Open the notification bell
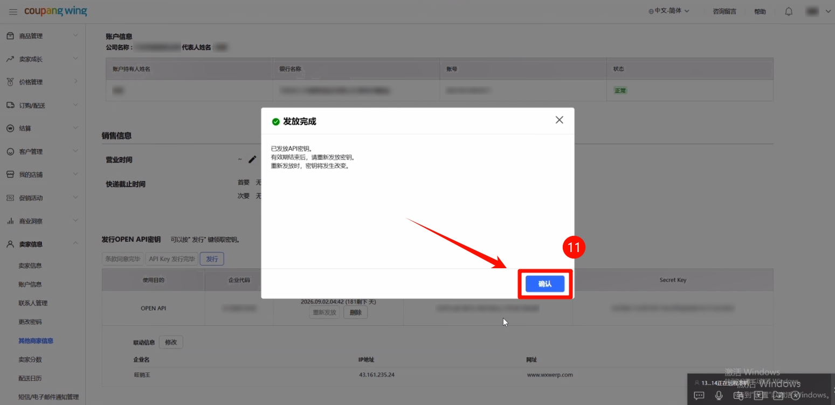The image size is (835, 405). pos(789,11)
